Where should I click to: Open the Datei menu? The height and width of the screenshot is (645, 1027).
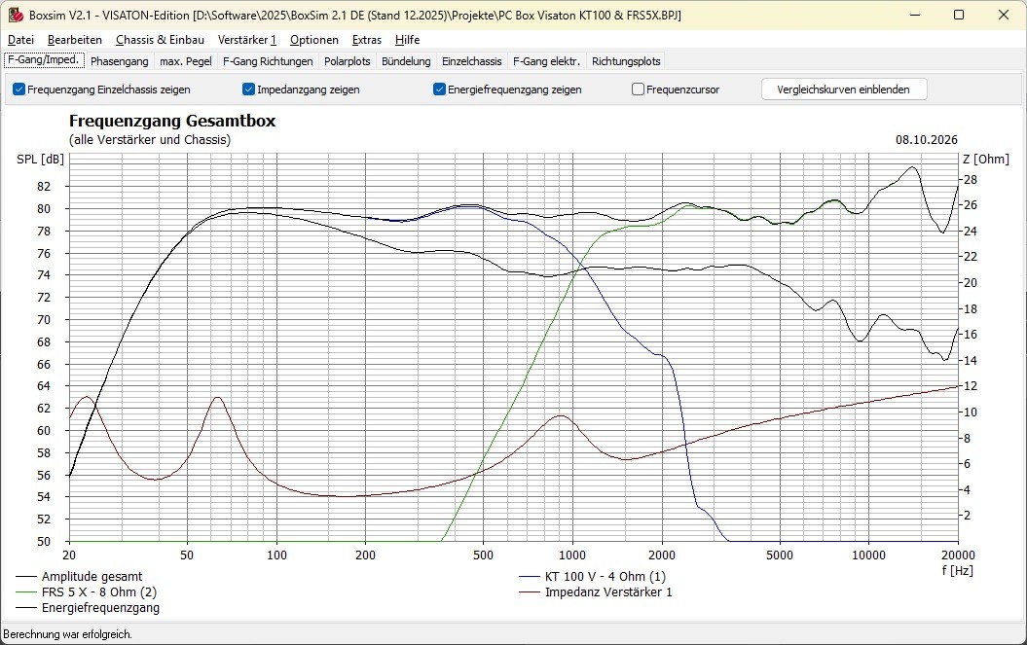21,40
